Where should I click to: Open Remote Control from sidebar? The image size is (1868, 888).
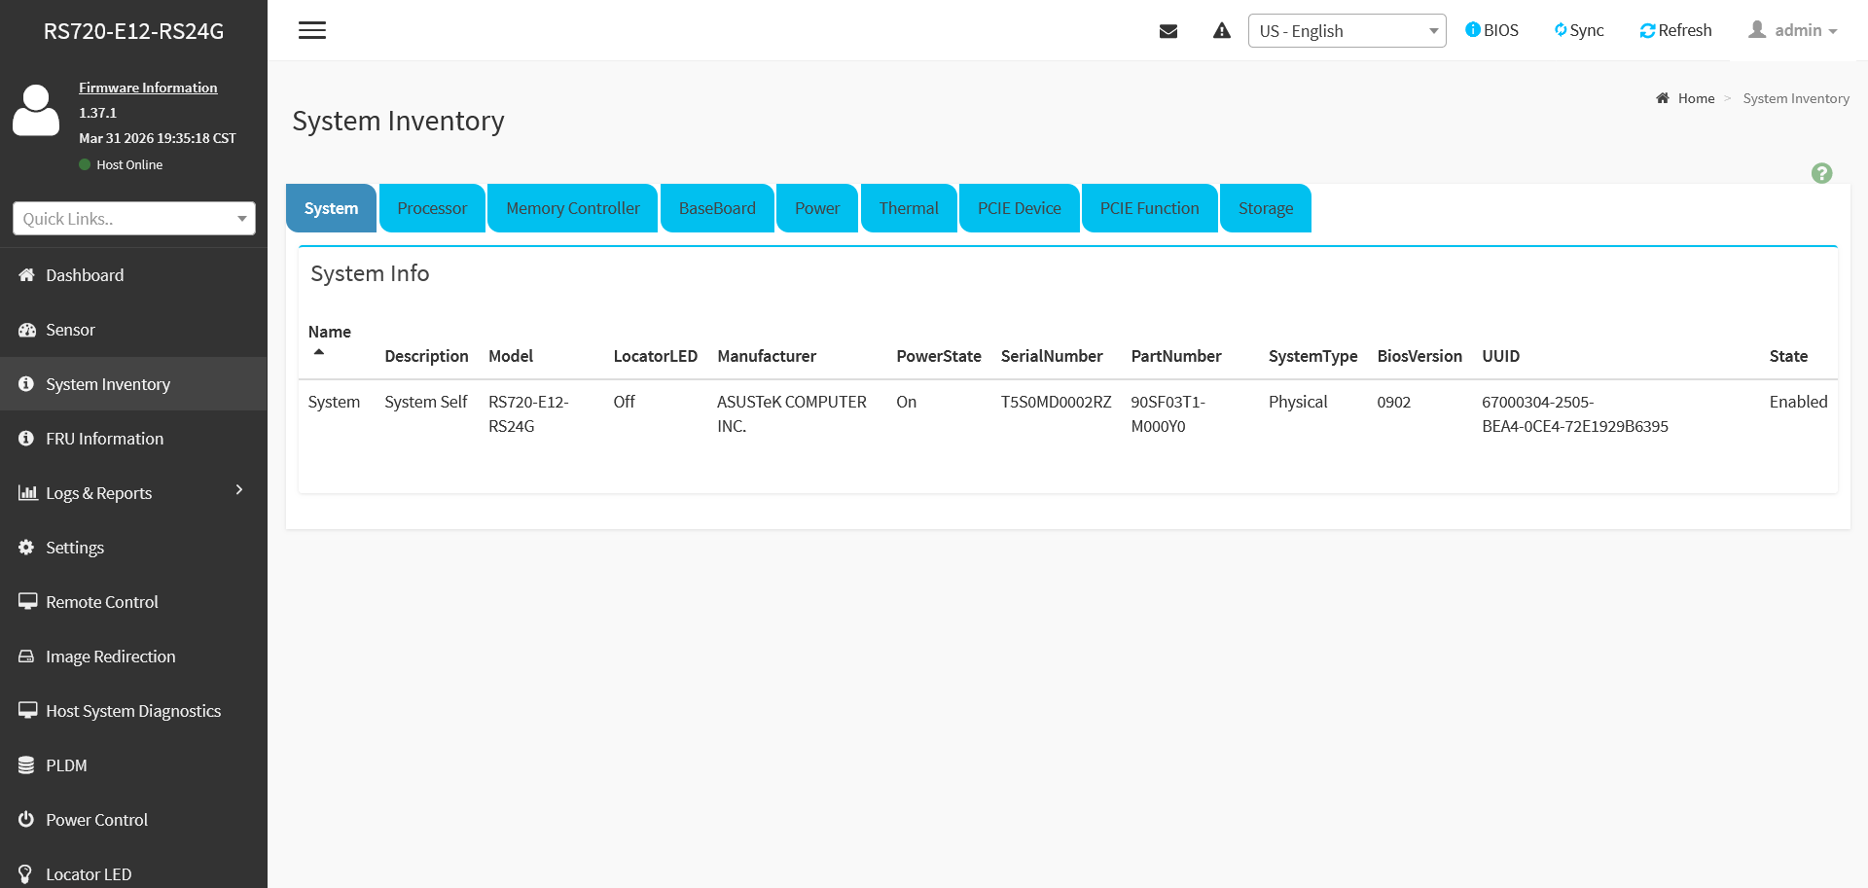(x=133, y=602)
